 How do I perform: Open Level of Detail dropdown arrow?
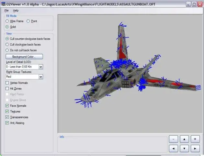41,67
